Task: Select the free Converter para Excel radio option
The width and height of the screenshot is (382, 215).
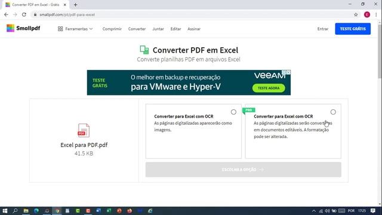Action: pos(233,112)
